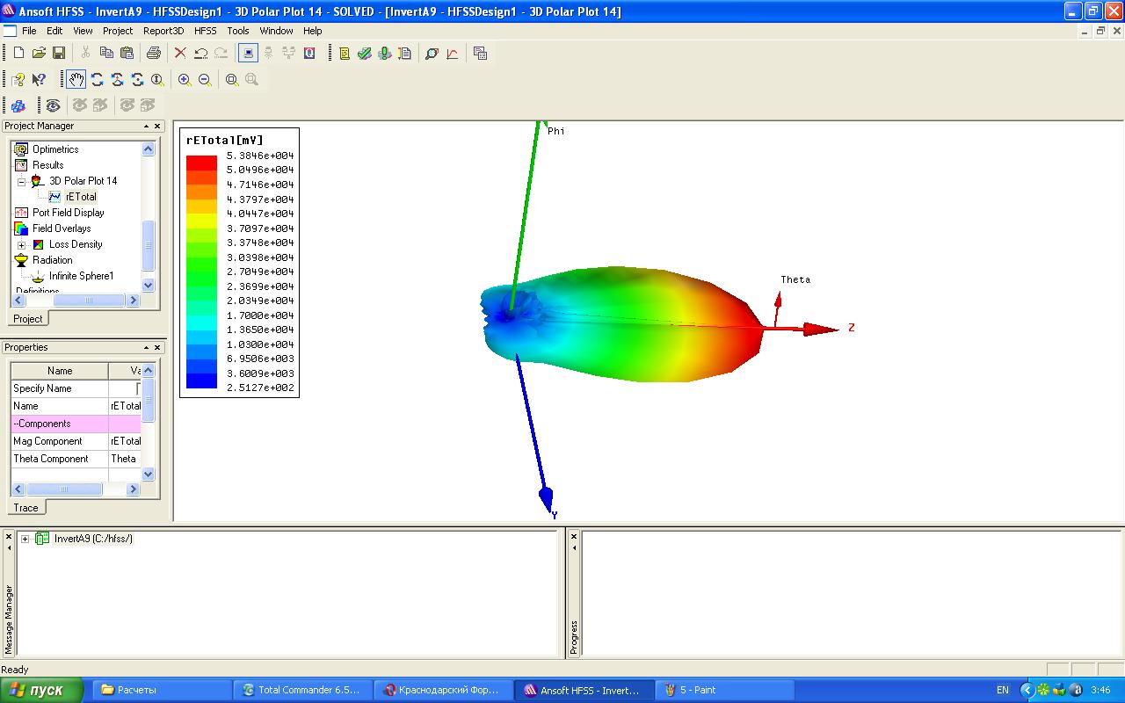Image resolution: width=1125 pixels, height=703 pixels.
Task: Copy using the toolbar Copy icon
Action: (106, 54)
